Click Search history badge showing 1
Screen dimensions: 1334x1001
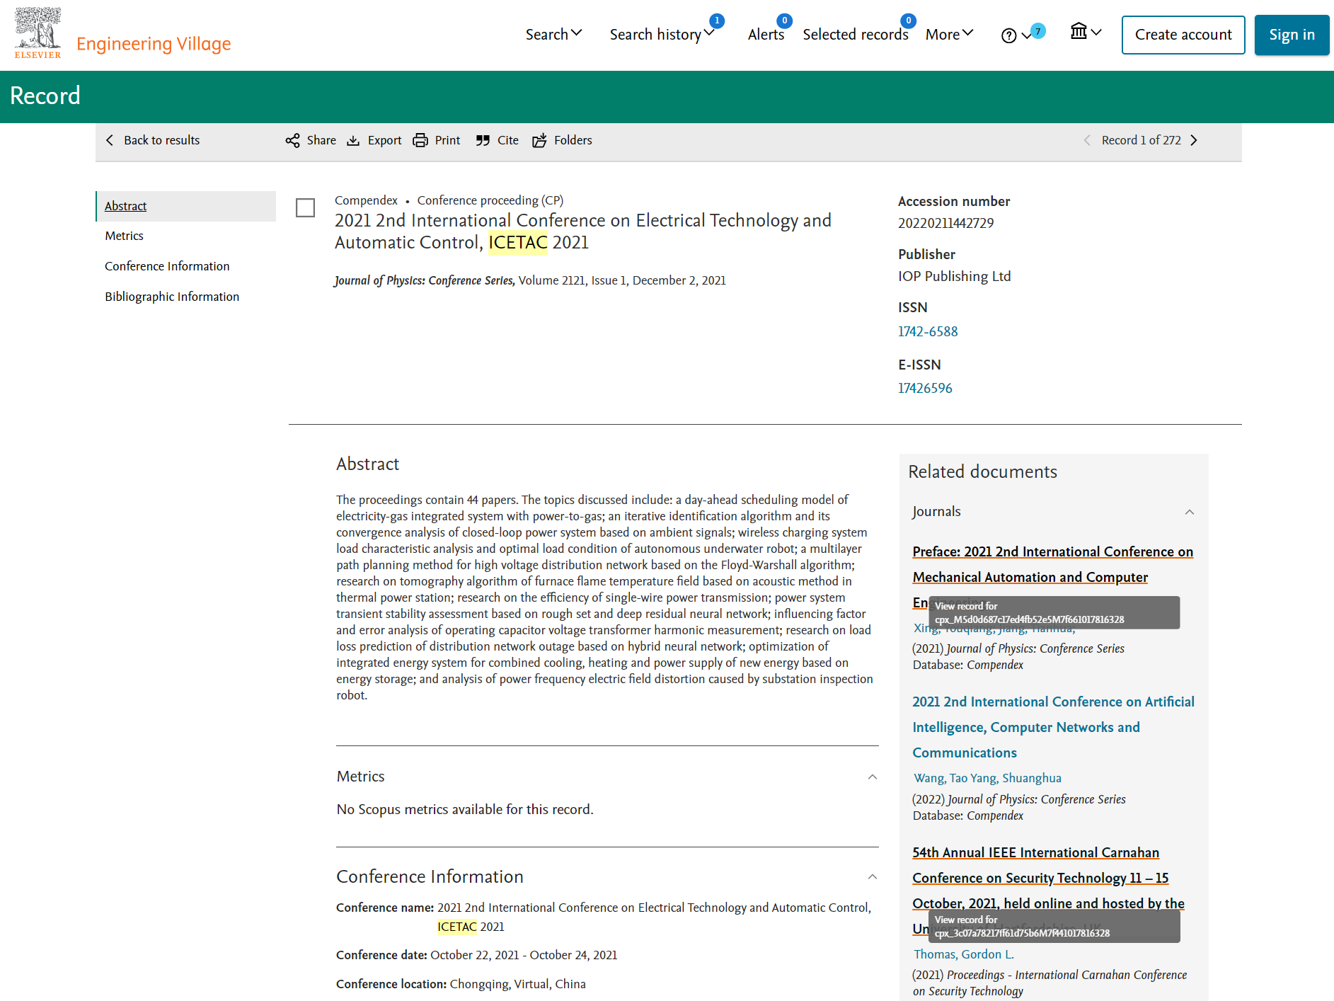(x=717, y=21)
